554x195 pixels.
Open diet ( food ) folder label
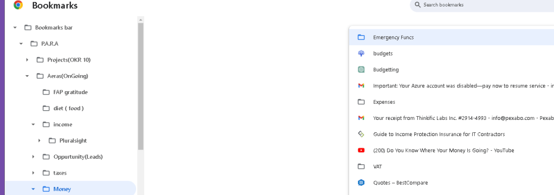point(68,109)
